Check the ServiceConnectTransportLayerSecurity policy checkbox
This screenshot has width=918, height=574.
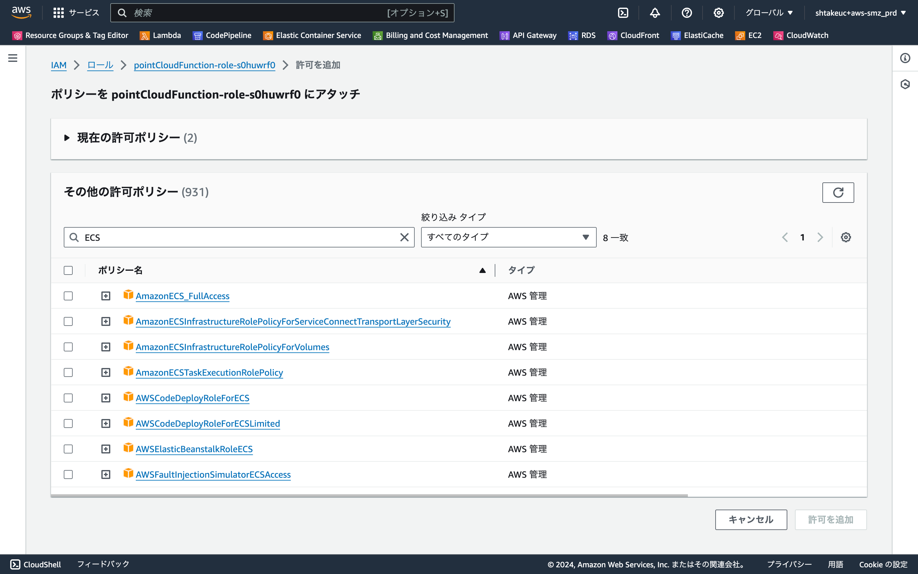(x=68, y=321)
